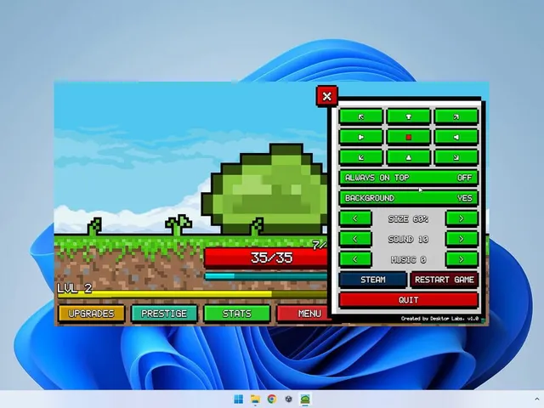Close settings panel with red X
Screen dimensions: 544x408
coord(326,96)
